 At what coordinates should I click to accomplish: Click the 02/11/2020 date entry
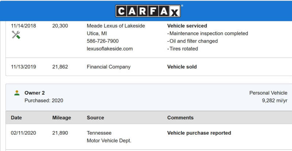[x=23, y=133]
